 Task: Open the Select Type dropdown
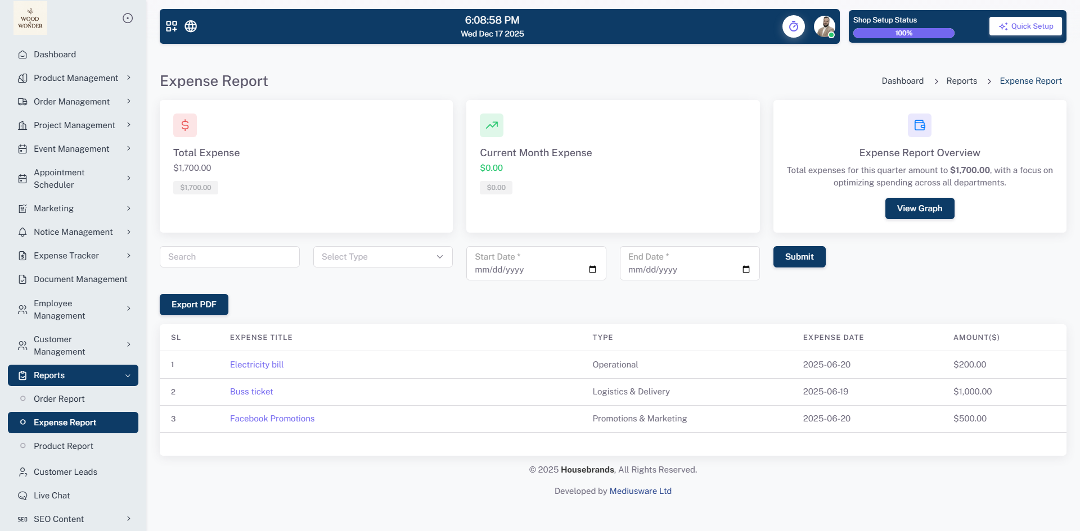coord(382,257)
